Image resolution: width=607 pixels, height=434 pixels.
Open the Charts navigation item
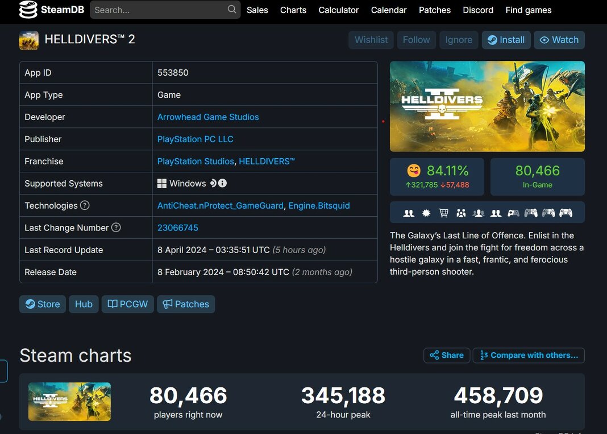tap(293, 10)
